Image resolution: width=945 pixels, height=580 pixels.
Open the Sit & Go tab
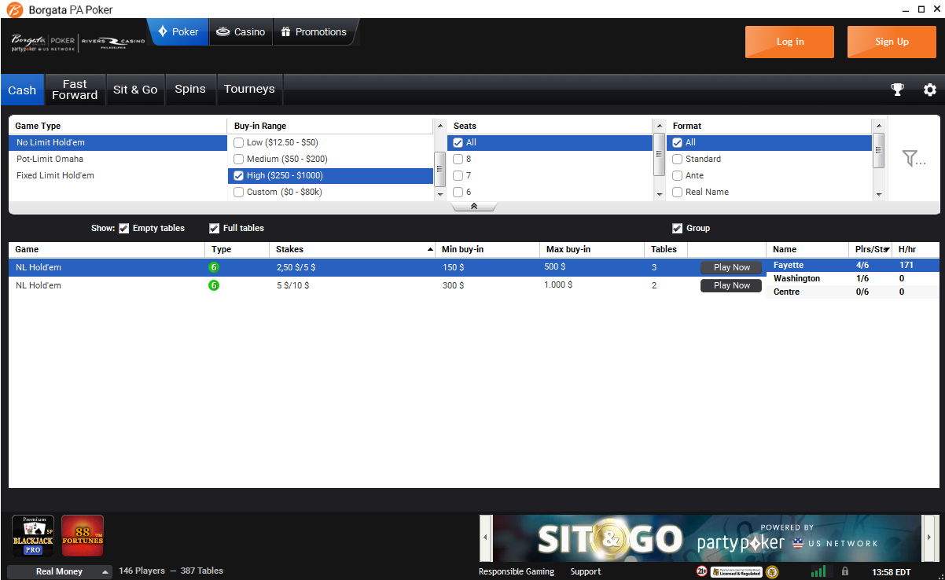pos(135,90)
